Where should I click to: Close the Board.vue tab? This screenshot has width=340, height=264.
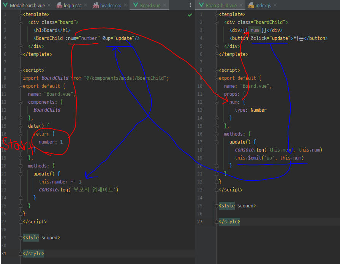pyautogui.click(x=164, y=5)
